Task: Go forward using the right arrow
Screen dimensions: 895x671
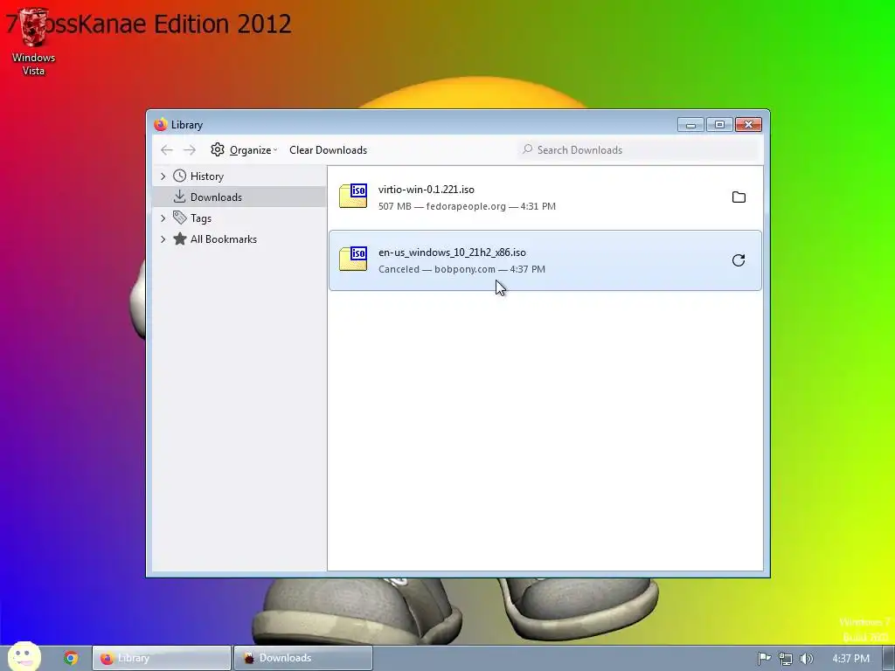Action: pyautogui.click(x=190, y=150)
